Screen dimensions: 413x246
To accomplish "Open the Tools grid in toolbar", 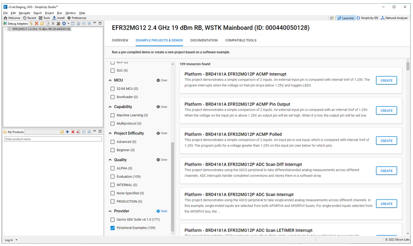I will click(44, 18).
